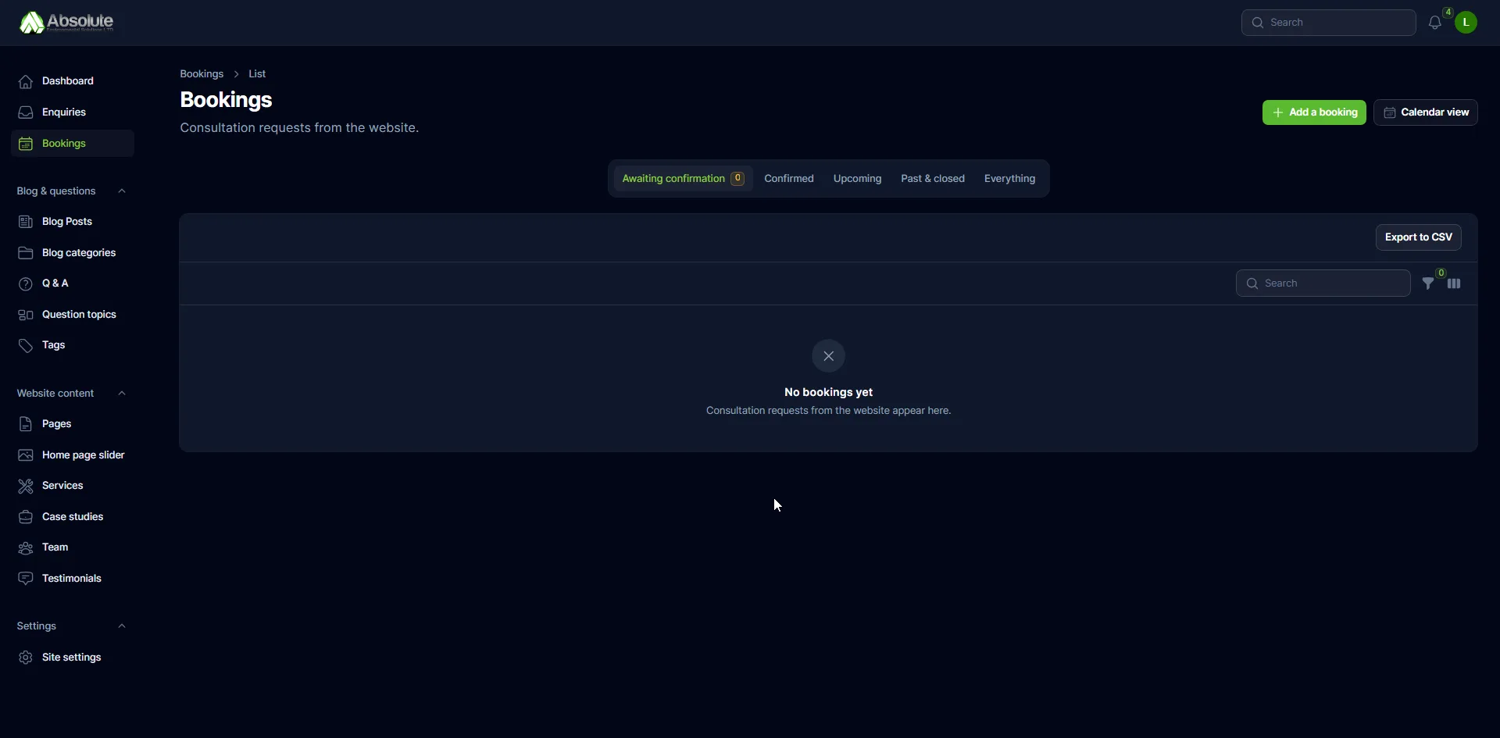This screenshot has width=1500, height=738.
Task: Click the Case studies briefcase icon
Action: tap(26, 517)
